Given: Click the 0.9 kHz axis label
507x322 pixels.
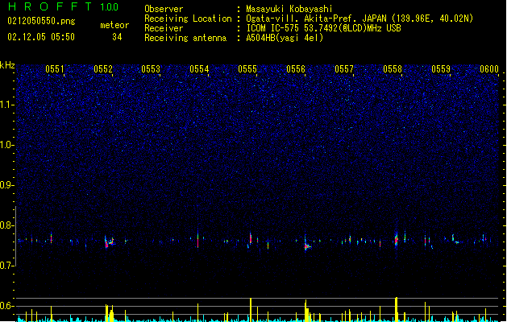Looking at the screenshot, I should click(x=7, y=185).
